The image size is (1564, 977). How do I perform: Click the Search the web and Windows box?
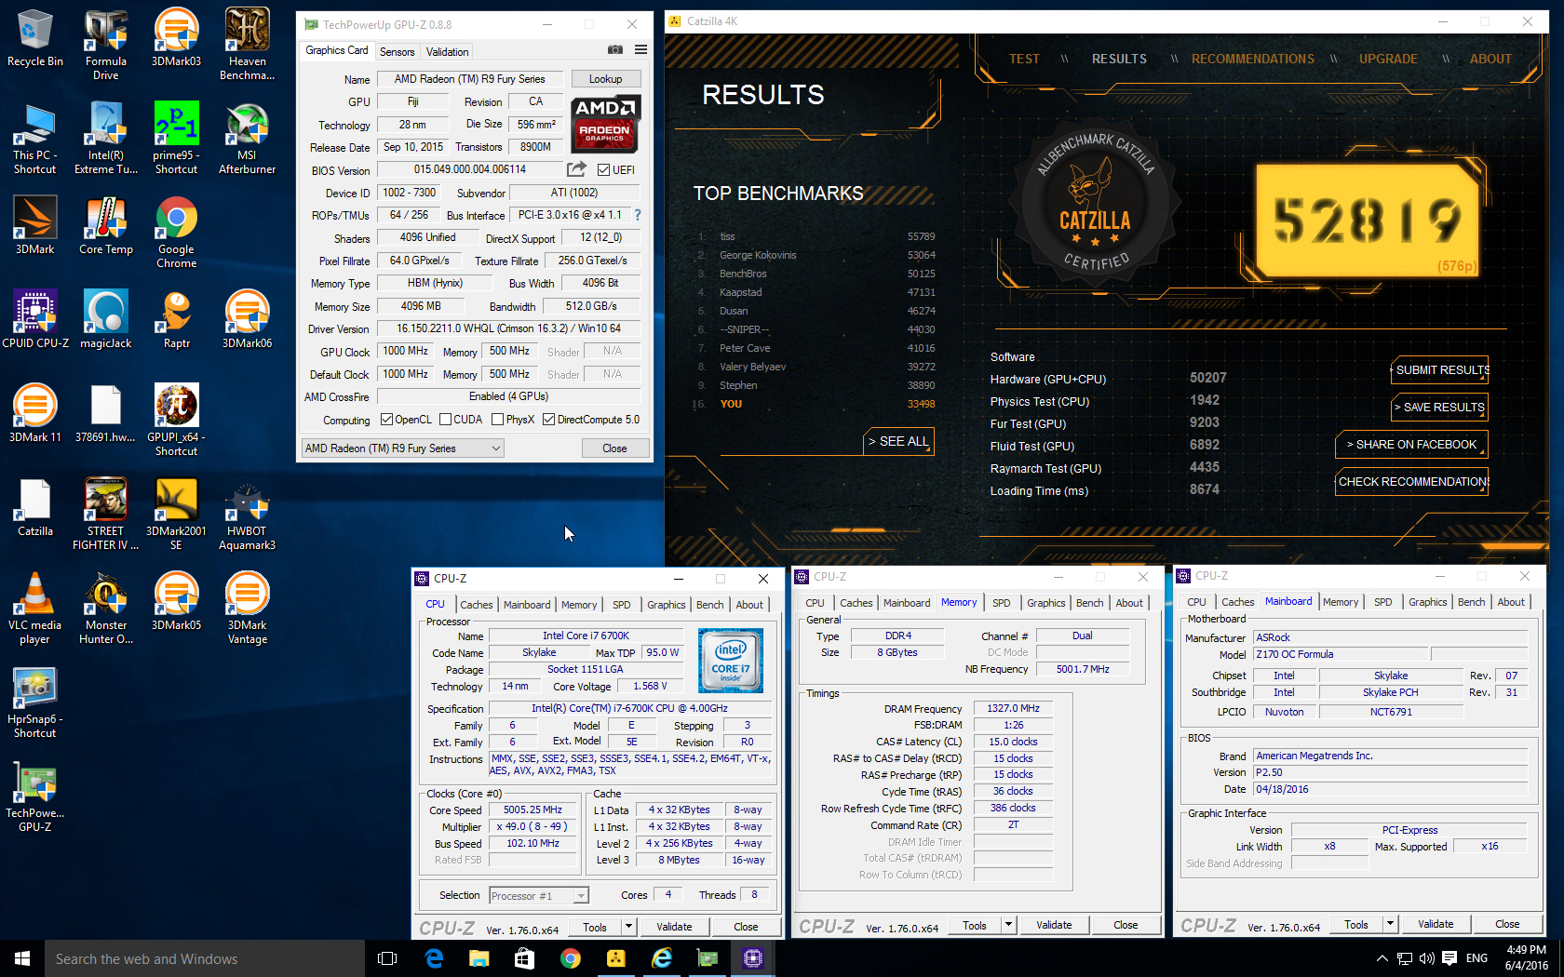point(205,958)
